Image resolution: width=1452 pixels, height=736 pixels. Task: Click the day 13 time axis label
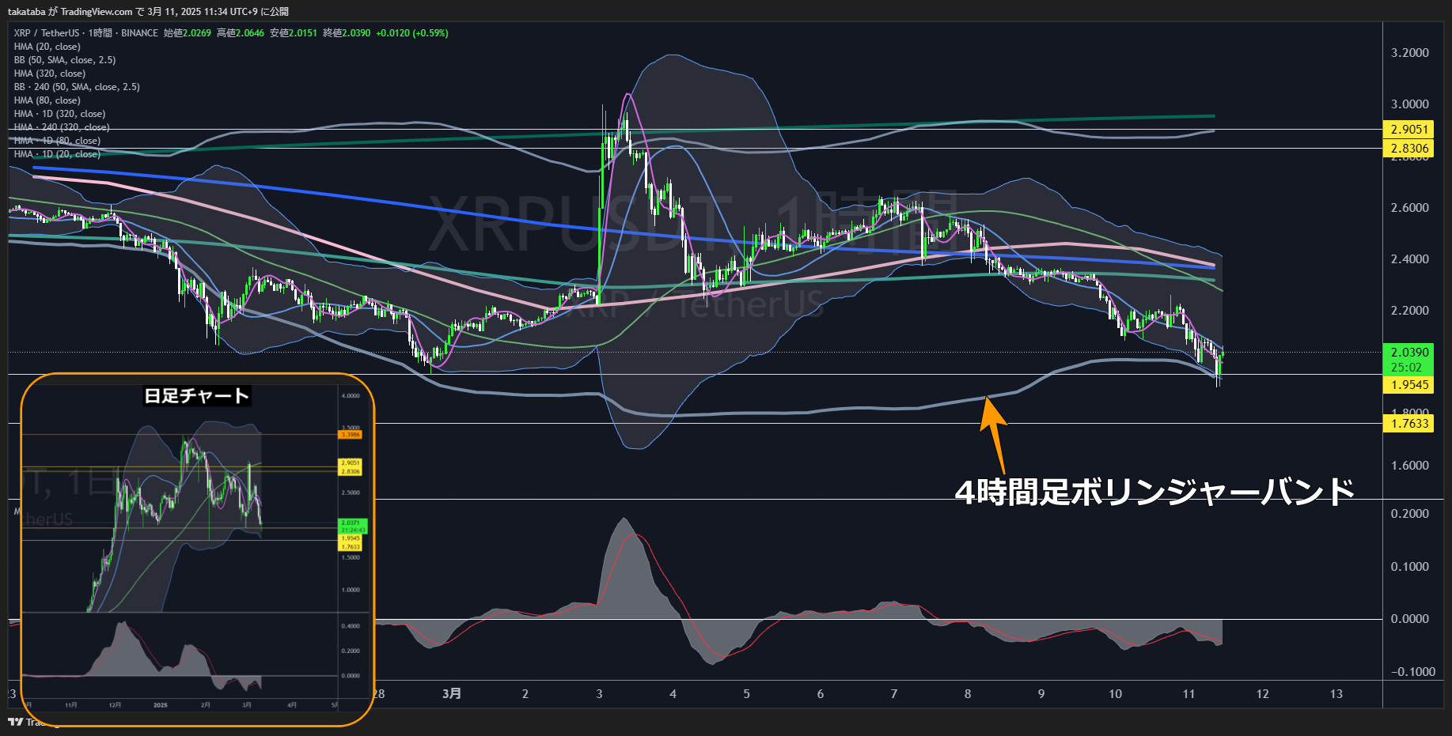[1336, 694]
